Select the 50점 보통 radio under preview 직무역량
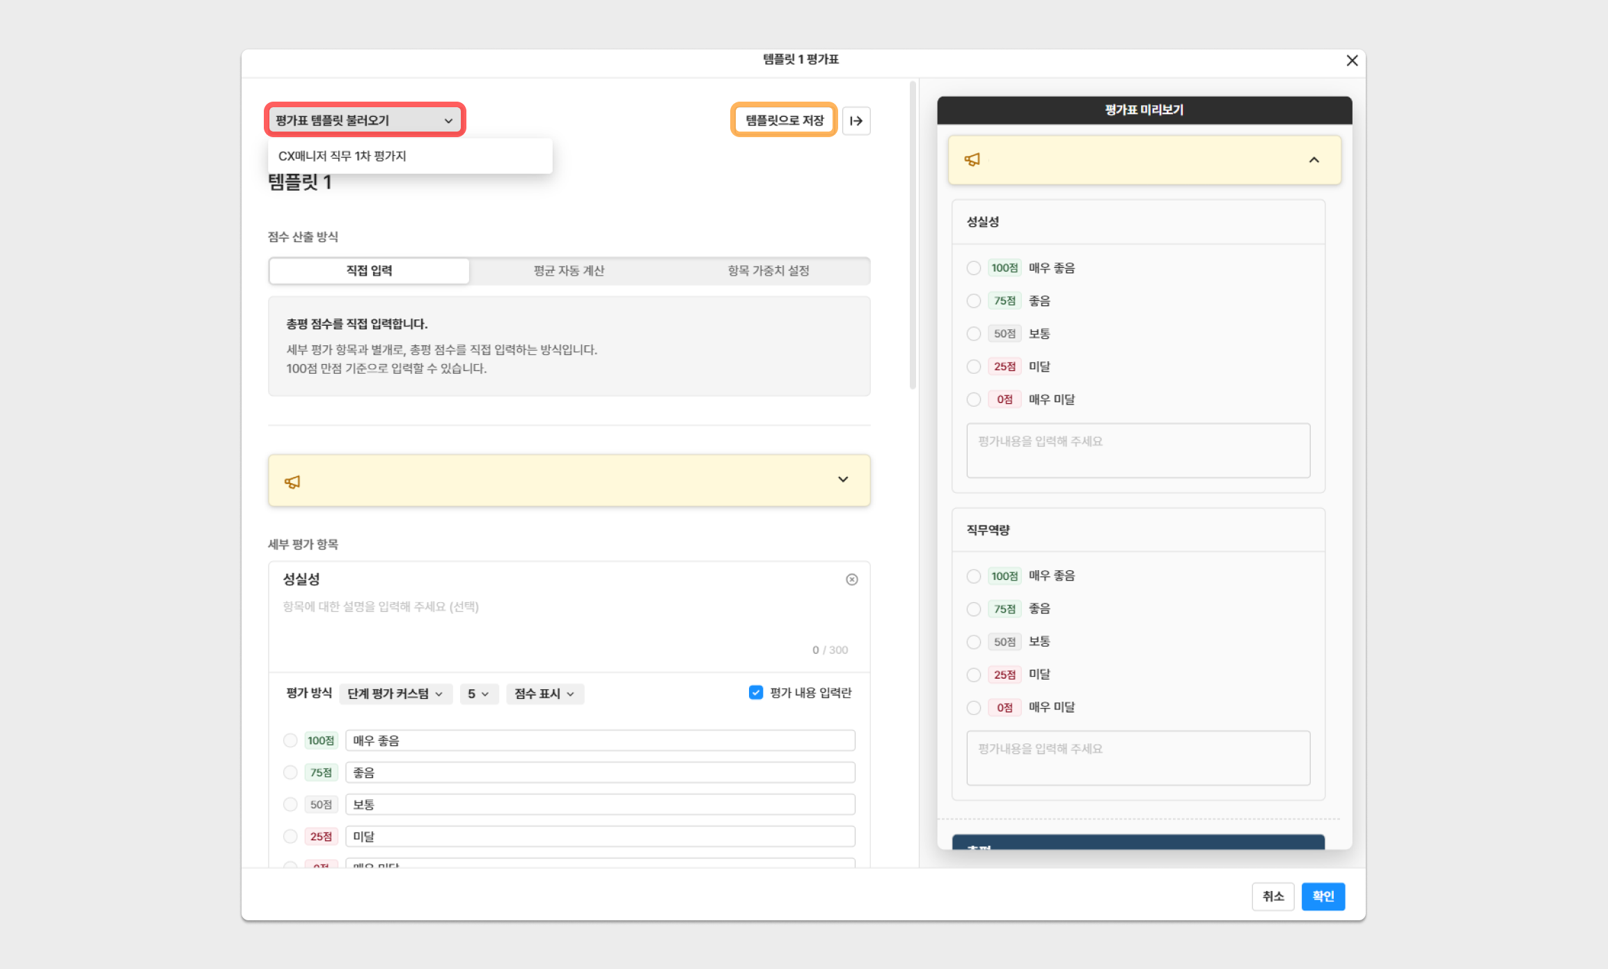The image size is (1608, 969). click(x=973, y=642)
